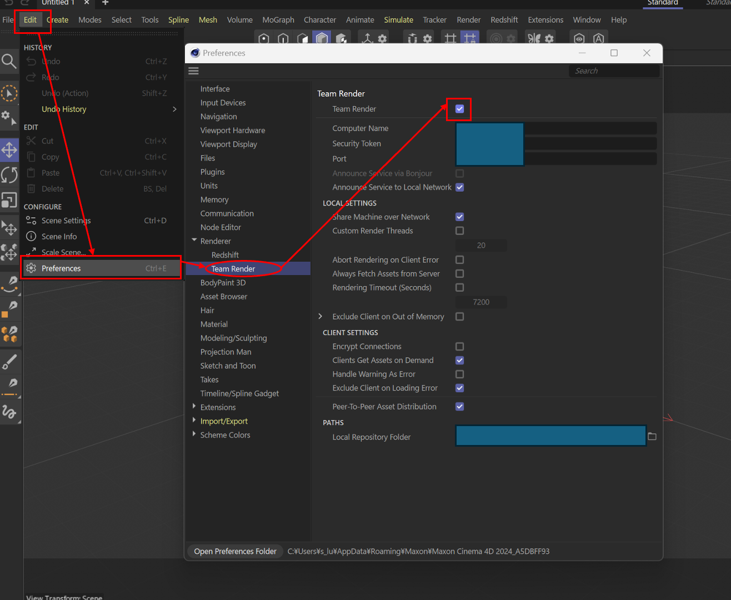Browse folder icon for Local Repository Folder
This screenshot has height=600, width=731.
click(652, 437)
